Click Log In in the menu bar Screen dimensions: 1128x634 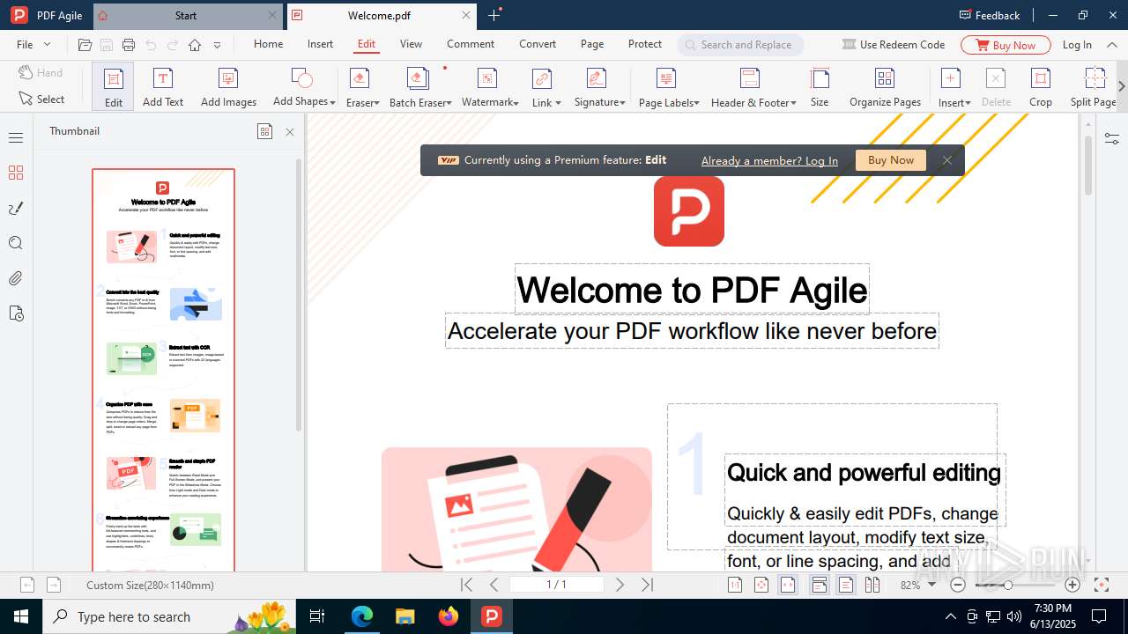(1077, 45)
